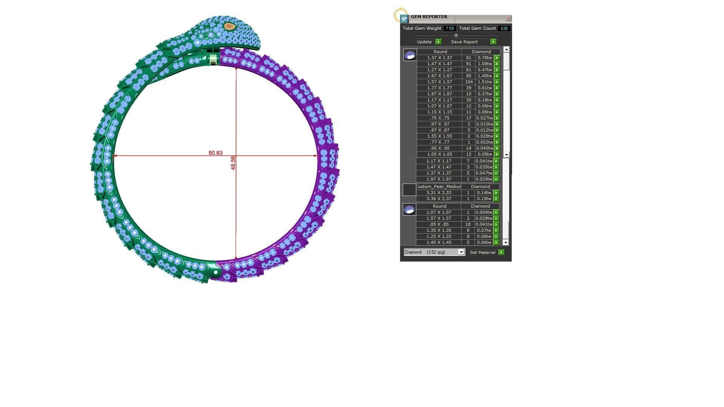This screenshot has width=724, height=407.
Task: Click the green arrow beside Save Report
Action: tap(493, 42)
